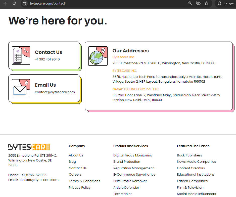This screenshot has height=197, width=236.
Task: Click the Our Addresses heading
Action: tap(131, 51)
